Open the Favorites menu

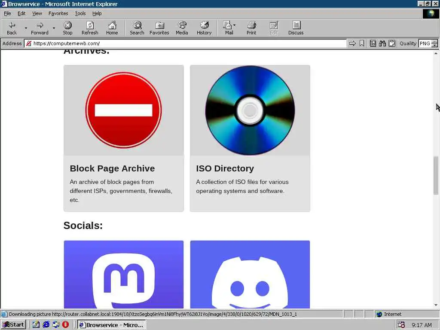58,13
